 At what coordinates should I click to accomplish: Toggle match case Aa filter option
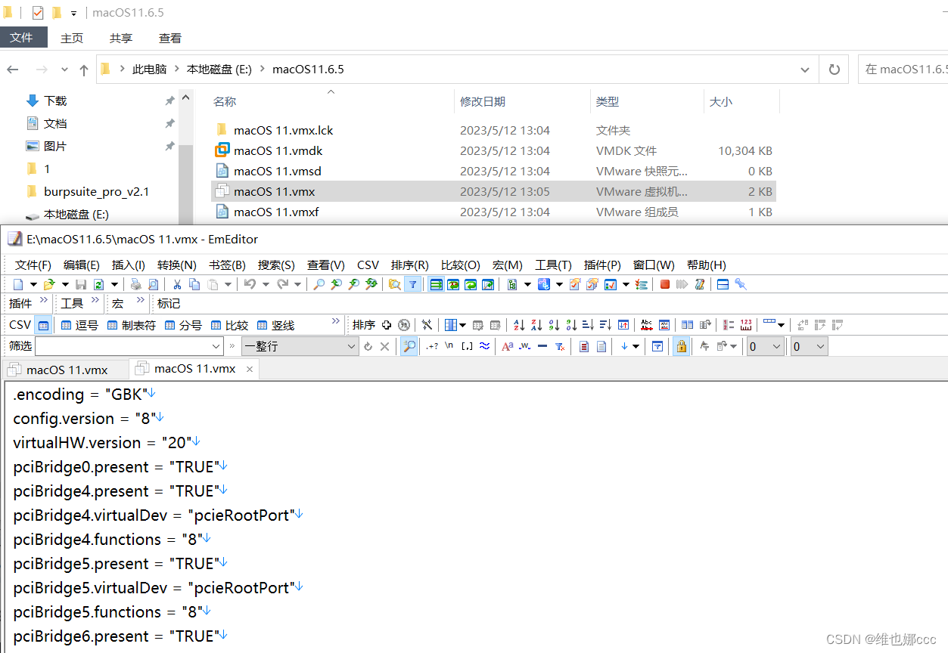click(507, 346)
